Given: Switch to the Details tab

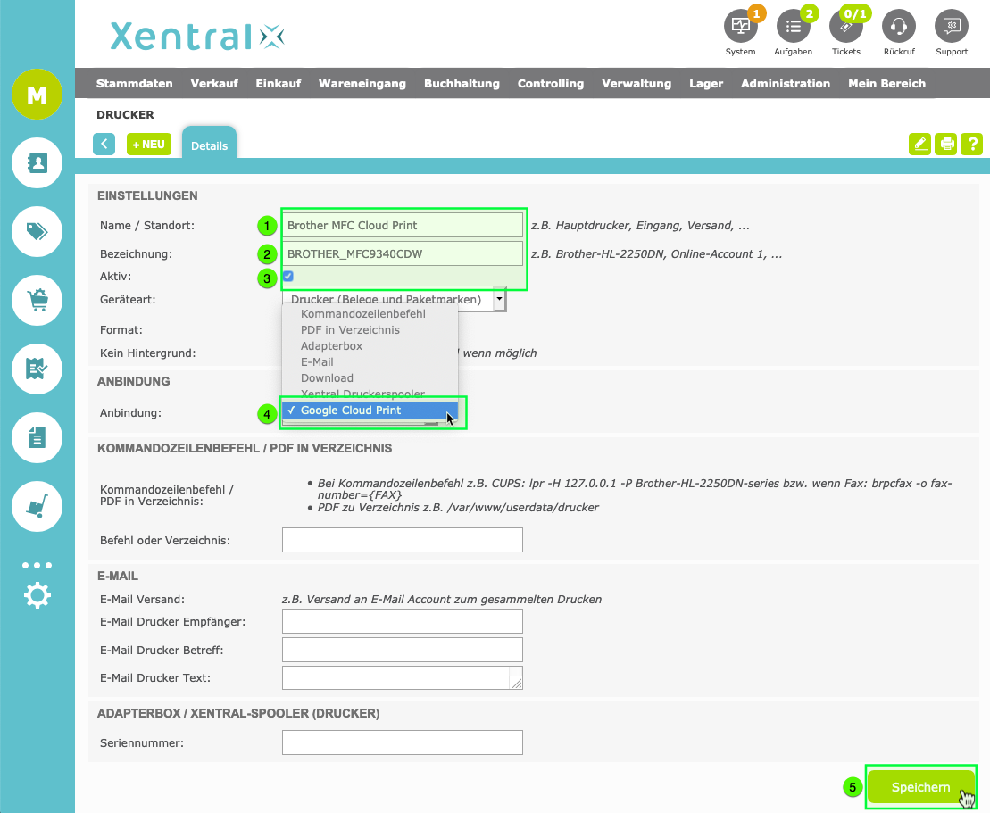Looking at the screenshot, I should tap(209, 145).
